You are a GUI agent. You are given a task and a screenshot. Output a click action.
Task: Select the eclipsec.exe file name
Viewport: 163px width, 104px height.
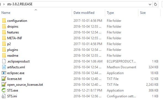click(x=16, y=73)
